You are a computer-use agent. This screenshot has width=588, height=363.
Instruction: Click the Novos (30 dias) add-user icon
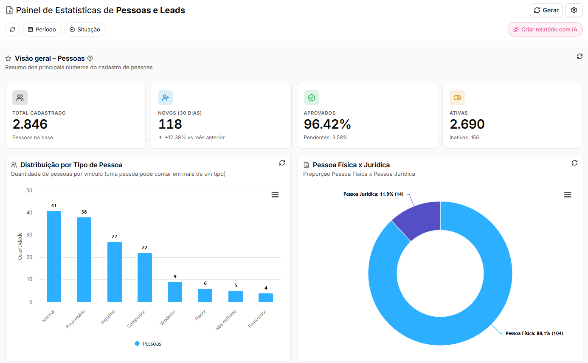(x=166, y=98)
